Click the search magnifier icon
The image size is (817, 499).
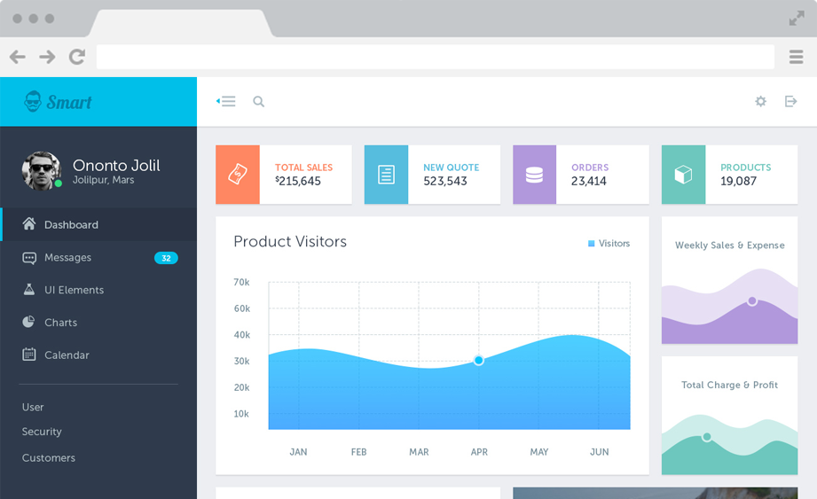(x=258, y=102)
